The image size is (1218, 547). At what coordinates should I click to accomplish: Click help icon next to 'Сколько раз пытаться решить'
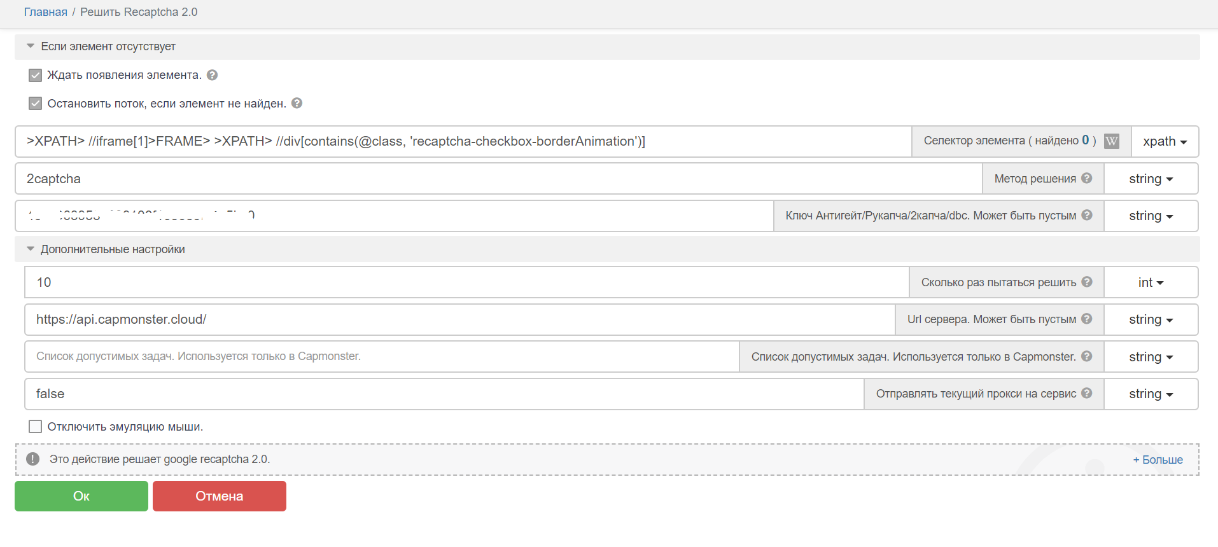pos(1087,282)
